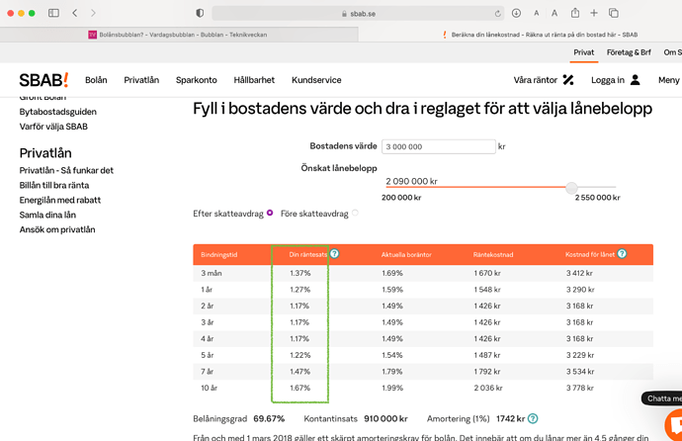Click the 910 000 kr Kontantinsats value
This screenshot has height=441, width=682.
tap(385, 419)
